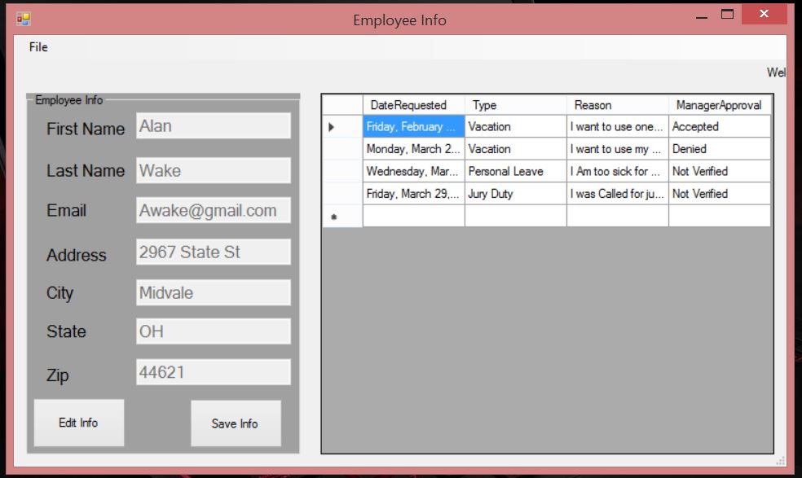Click the Reason column header
Image resolution: width=802 pixels, height=478 pixels.
click(x=617, y=105)
